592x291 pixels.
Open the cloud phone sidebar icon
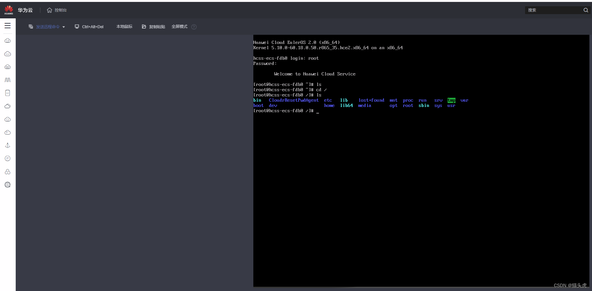8,93
